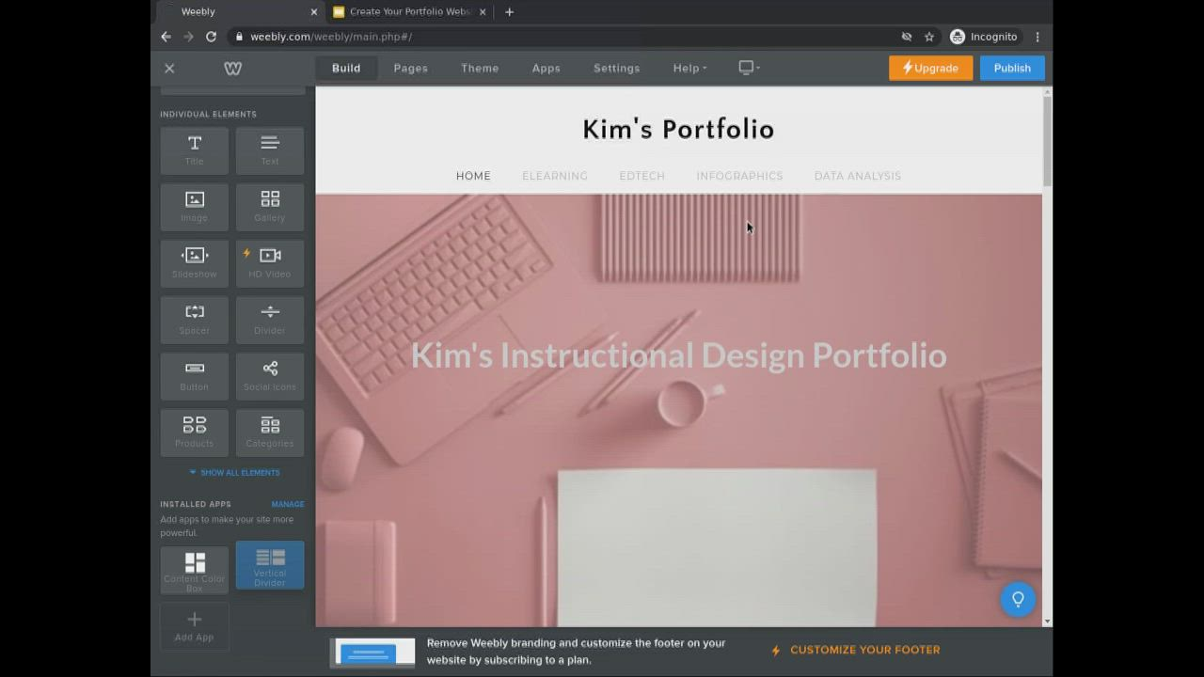This screenshot has height=677, width=1204.
Task: Click the orange Upgrade button
Action: pos(930,68)
